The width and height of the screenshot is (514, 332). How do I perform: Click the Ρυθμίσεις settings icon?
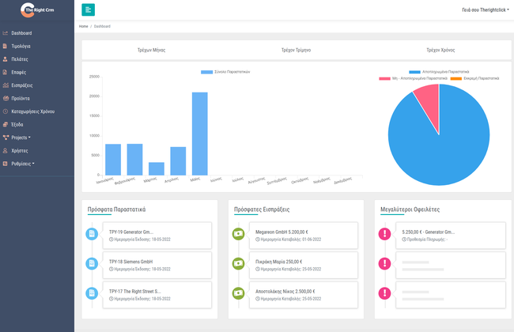[5, 164]
